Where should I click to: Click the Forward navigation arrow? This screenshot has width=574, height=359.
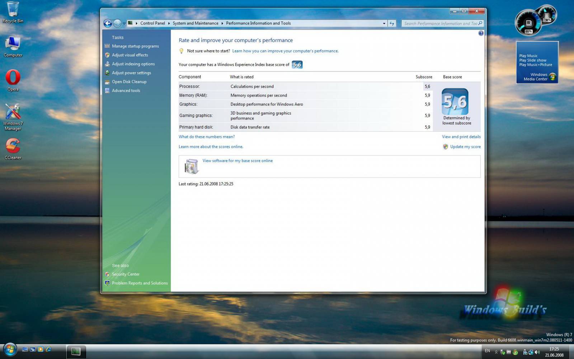pyautogui.click(x=117, y=23)
